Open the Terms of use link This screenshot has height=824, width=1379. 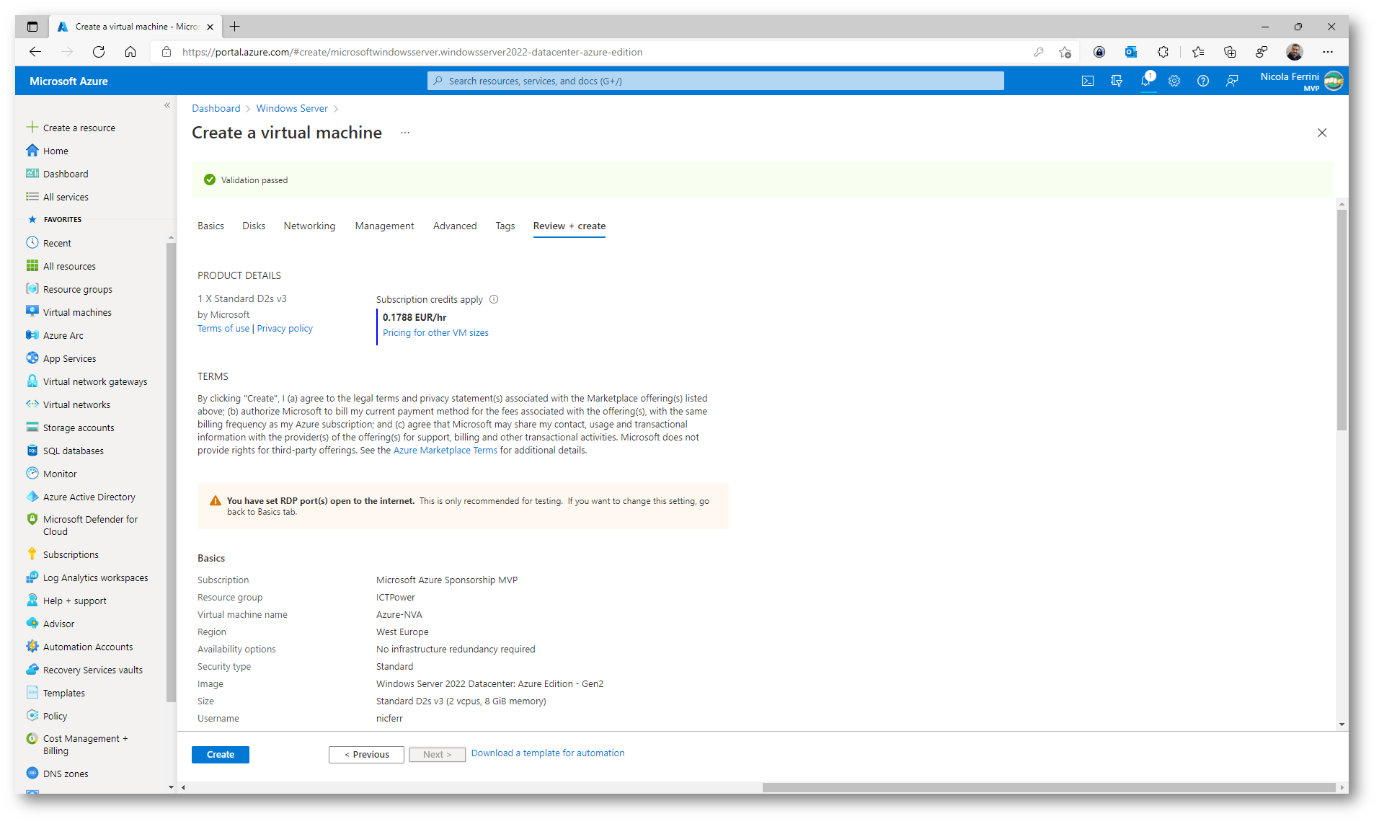223,328
